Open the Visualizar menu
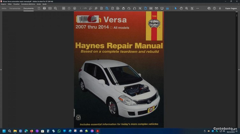 click(16, 4)
